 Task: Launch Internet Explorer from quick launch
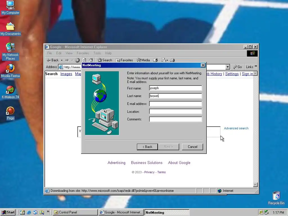(29, 212)
